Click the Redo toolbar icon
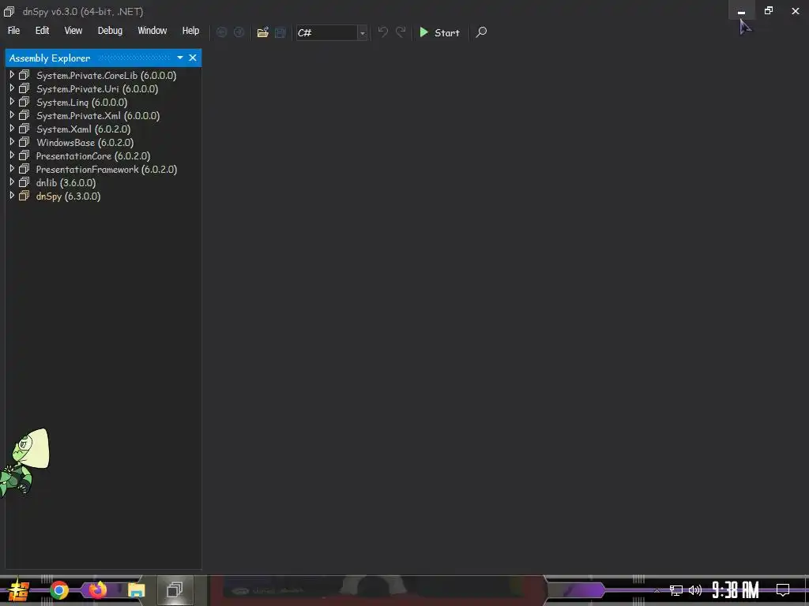Image resolution: width=809 pixels, height=606 pixels. coord(401,32)
